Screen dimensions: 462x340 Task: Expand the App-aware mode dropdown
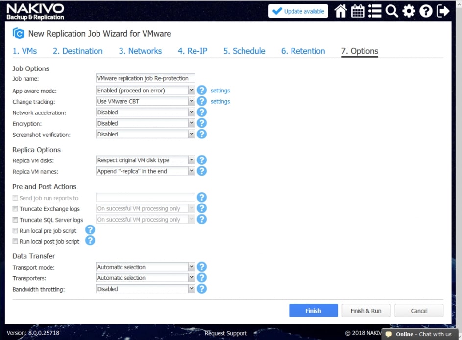click(146, 91)
